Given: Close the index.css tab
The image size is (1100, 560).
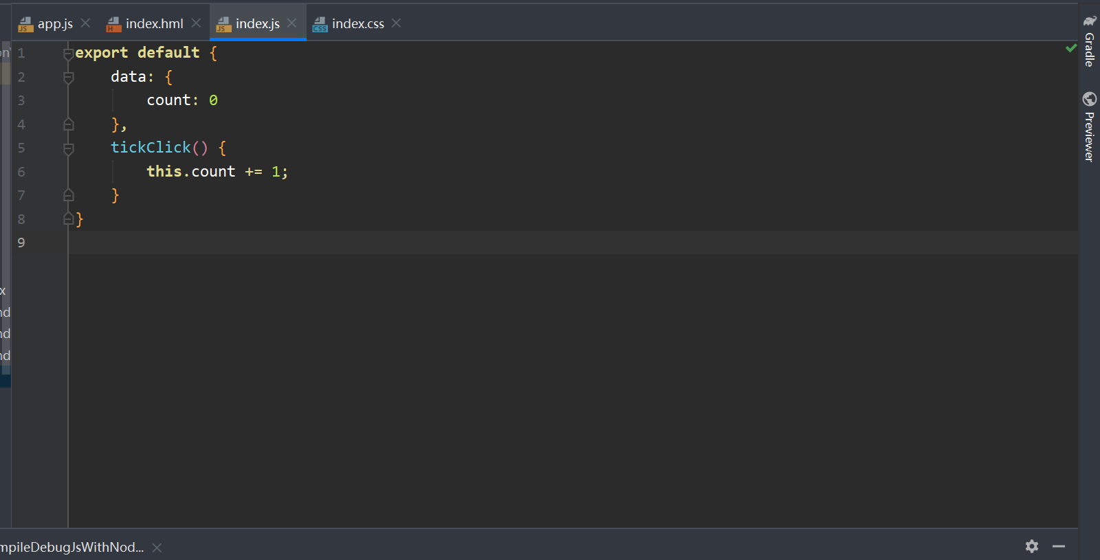Looking at the screenshot, I should [x=396, y=23].
